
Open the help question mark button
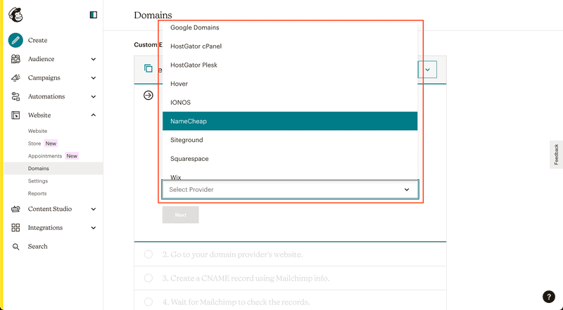click(x=548, y=297)
